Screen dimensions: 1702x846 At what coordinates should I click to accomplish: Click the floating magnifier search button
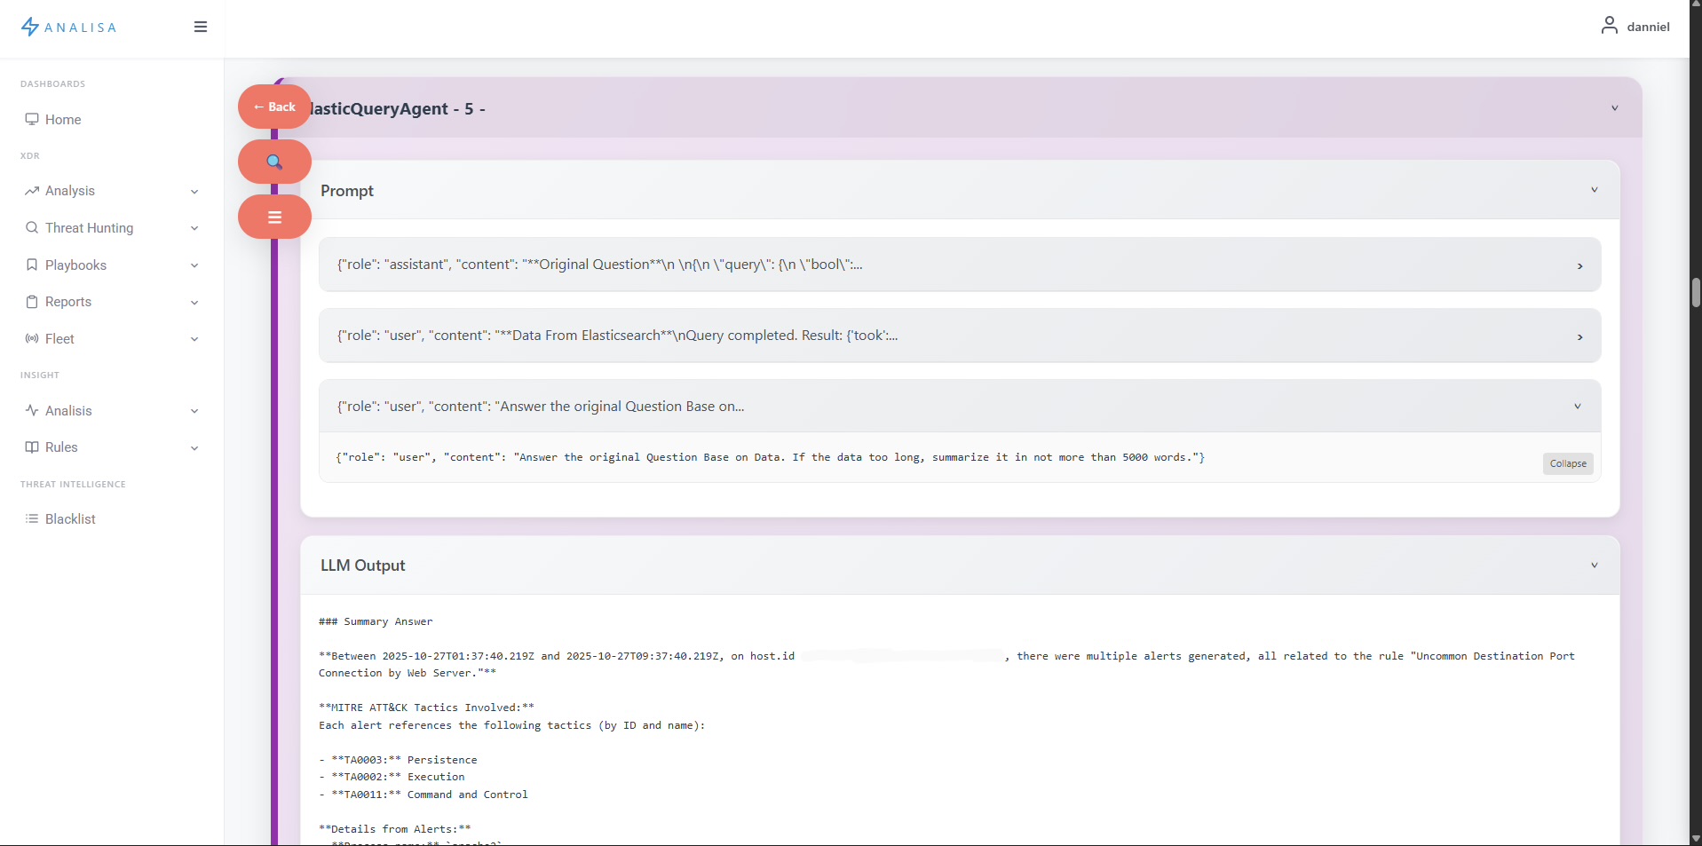point(274,162)
